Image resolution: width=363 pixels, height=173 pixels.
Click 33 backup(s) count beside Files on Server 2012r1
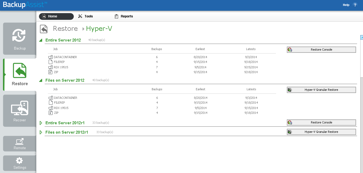105,132
